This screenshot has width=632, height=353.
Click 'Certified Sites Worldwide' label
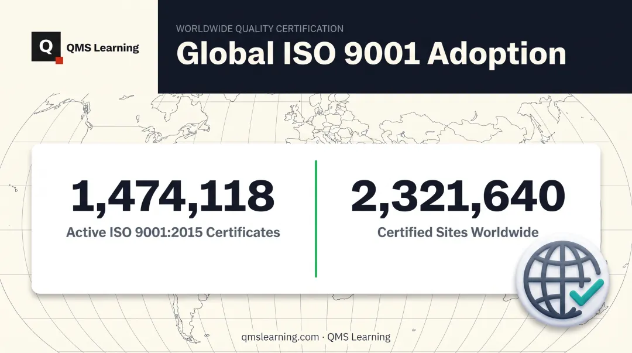458,232
